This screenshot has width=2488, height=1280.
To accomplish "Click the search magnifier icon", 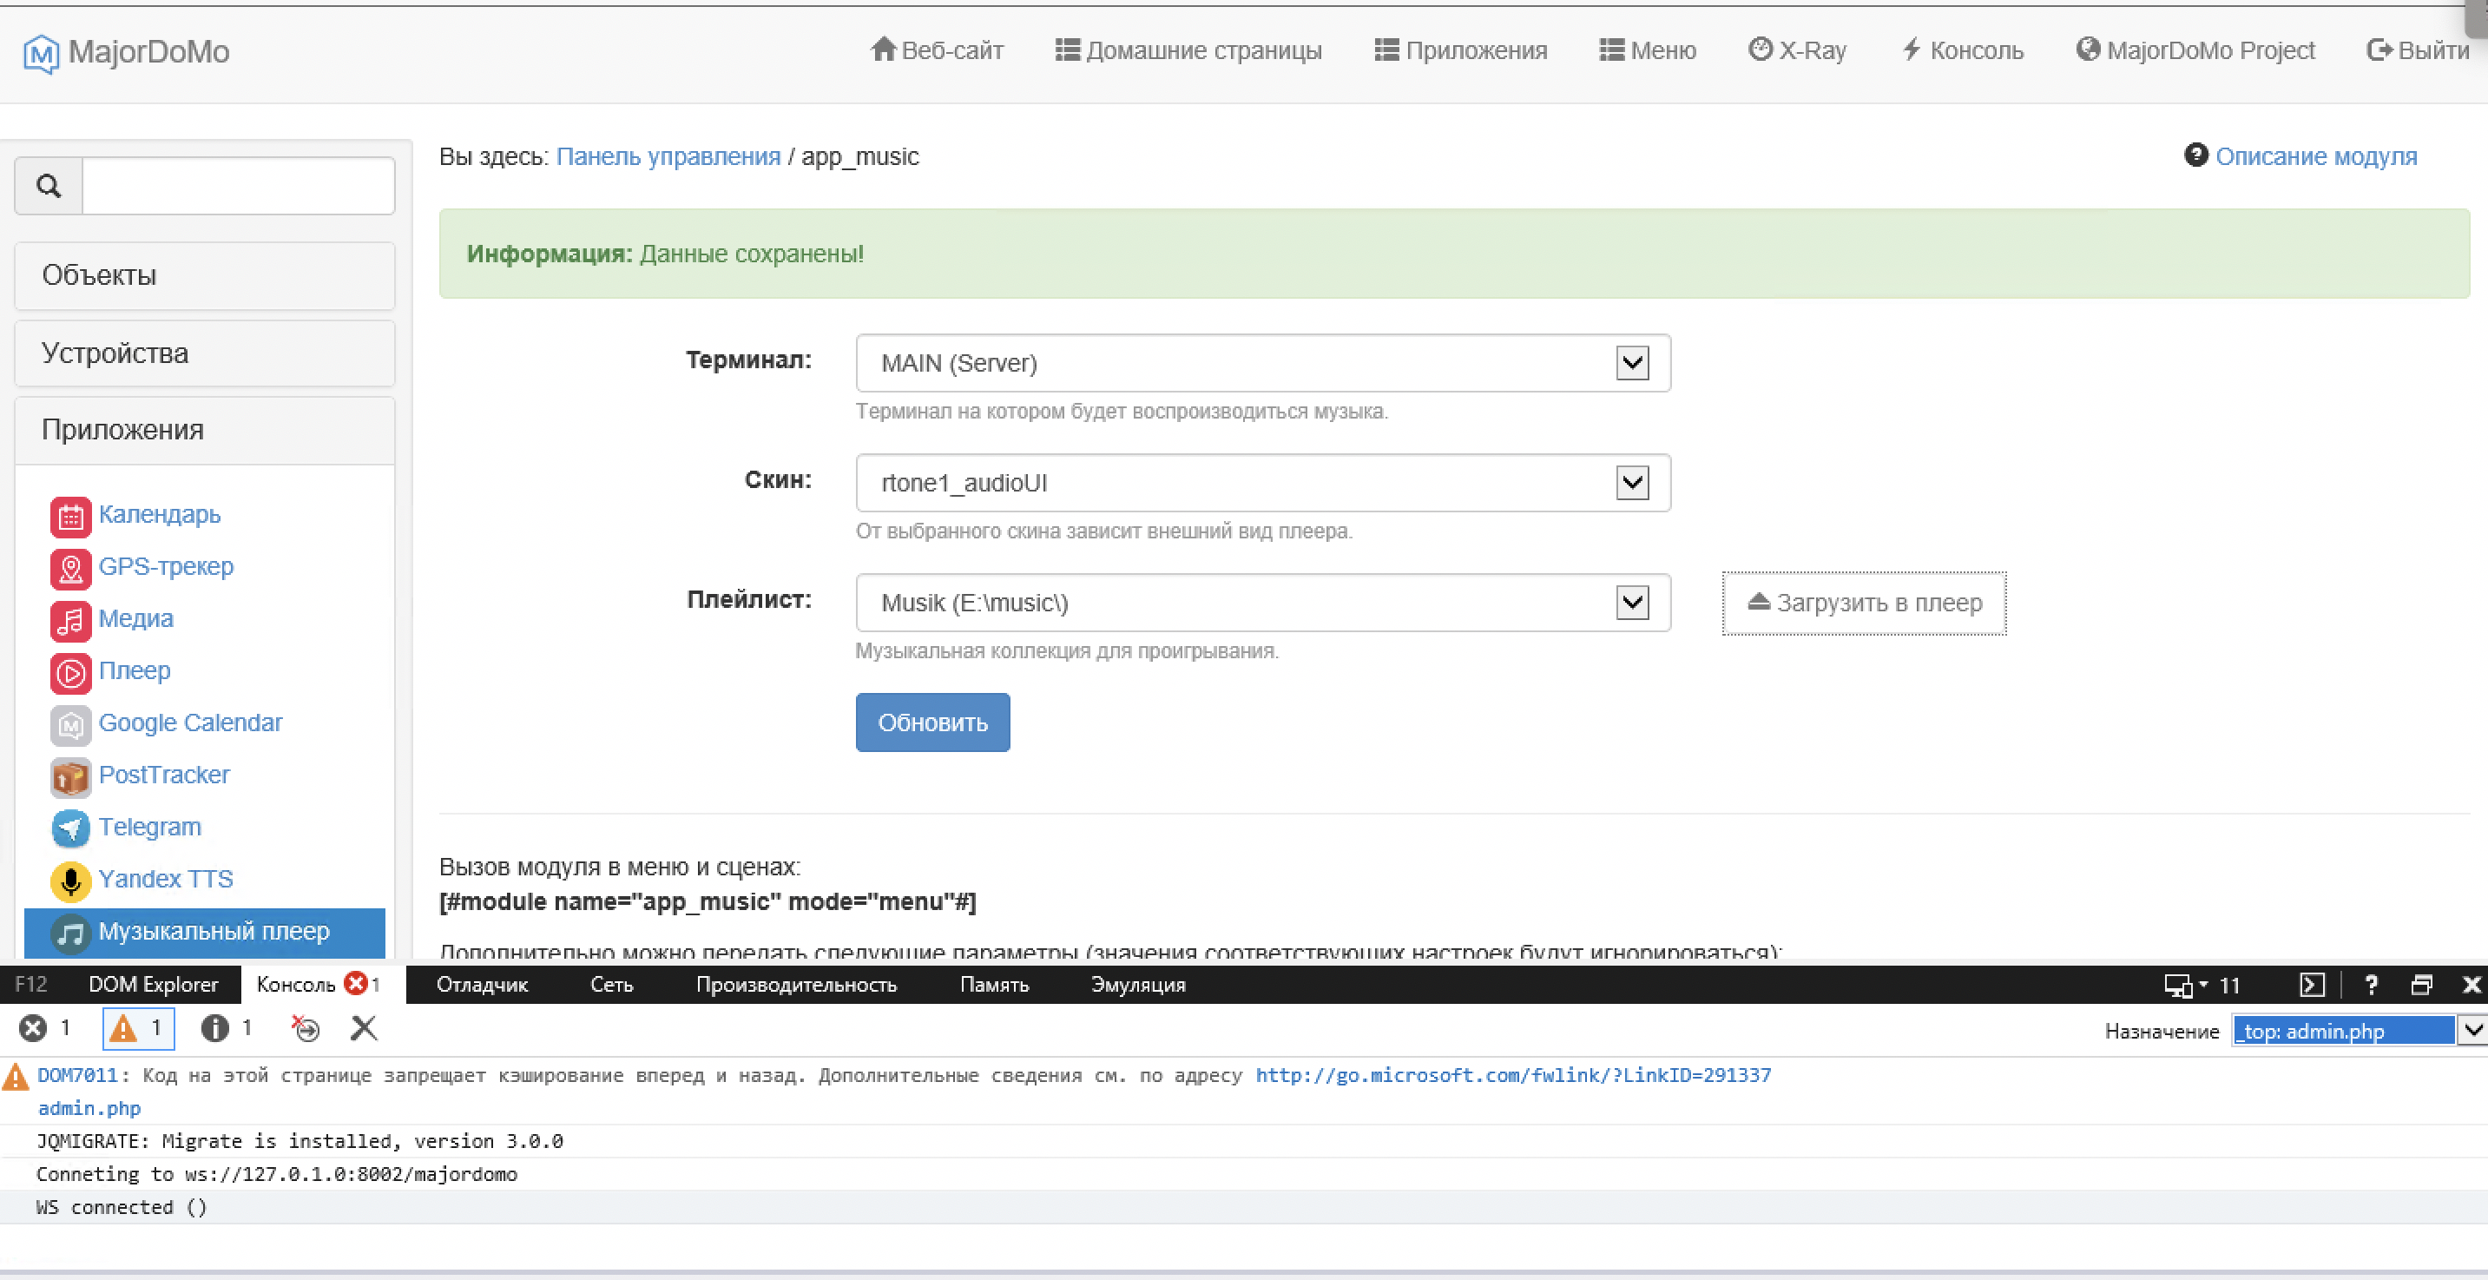I will (49, 186).
